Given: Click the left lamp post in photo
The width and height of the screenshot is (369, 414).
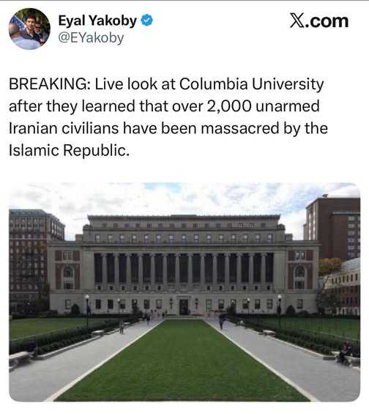Looking at the screenshot, I should (x=87, y=311).
